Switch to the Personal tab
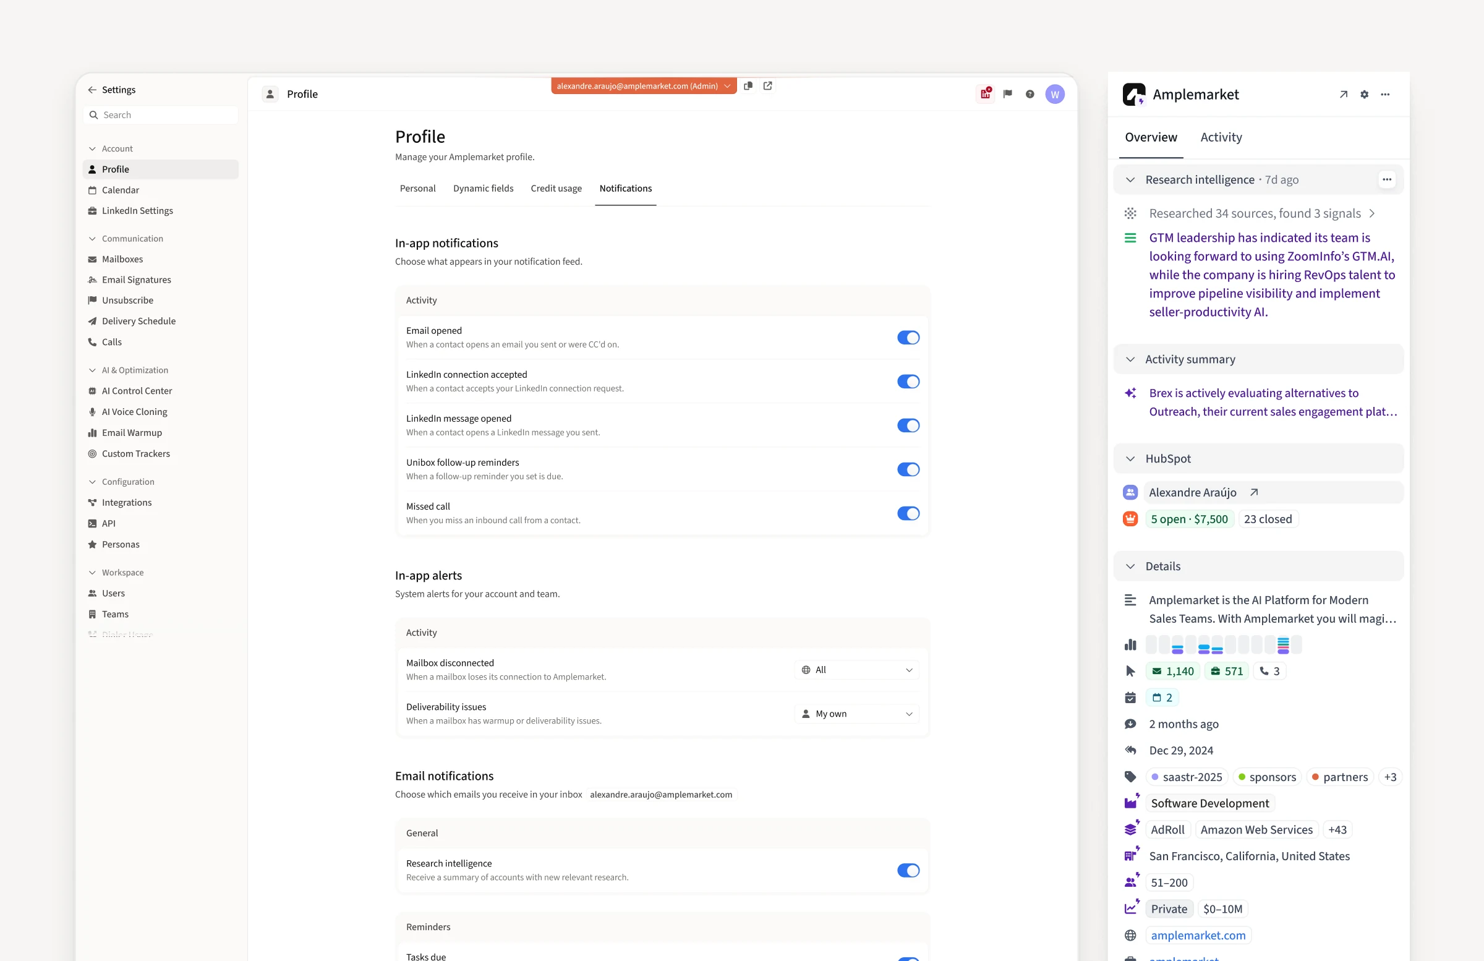 (417, 189)
